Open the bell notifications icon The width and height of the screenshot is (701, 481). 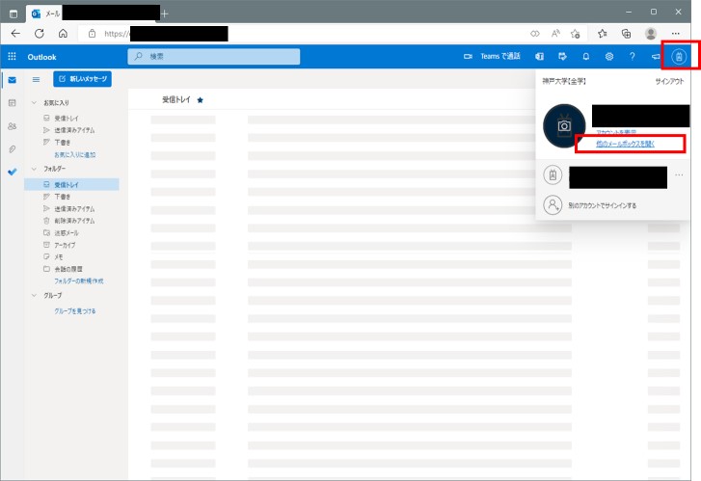tap(585, 56)
